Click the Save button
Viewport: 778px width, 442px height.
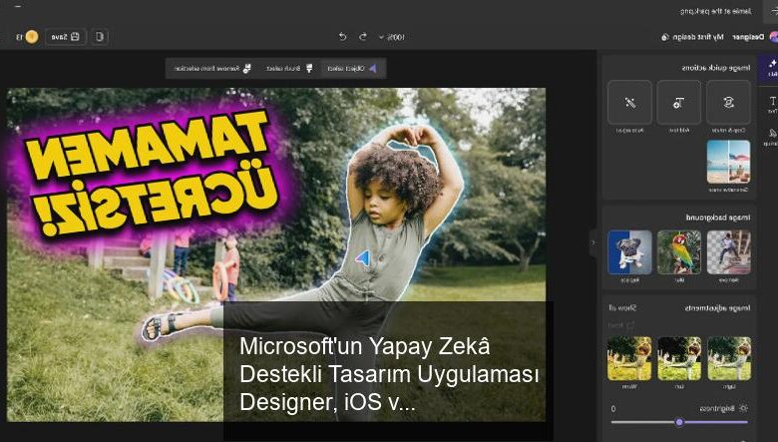point(66,37)
